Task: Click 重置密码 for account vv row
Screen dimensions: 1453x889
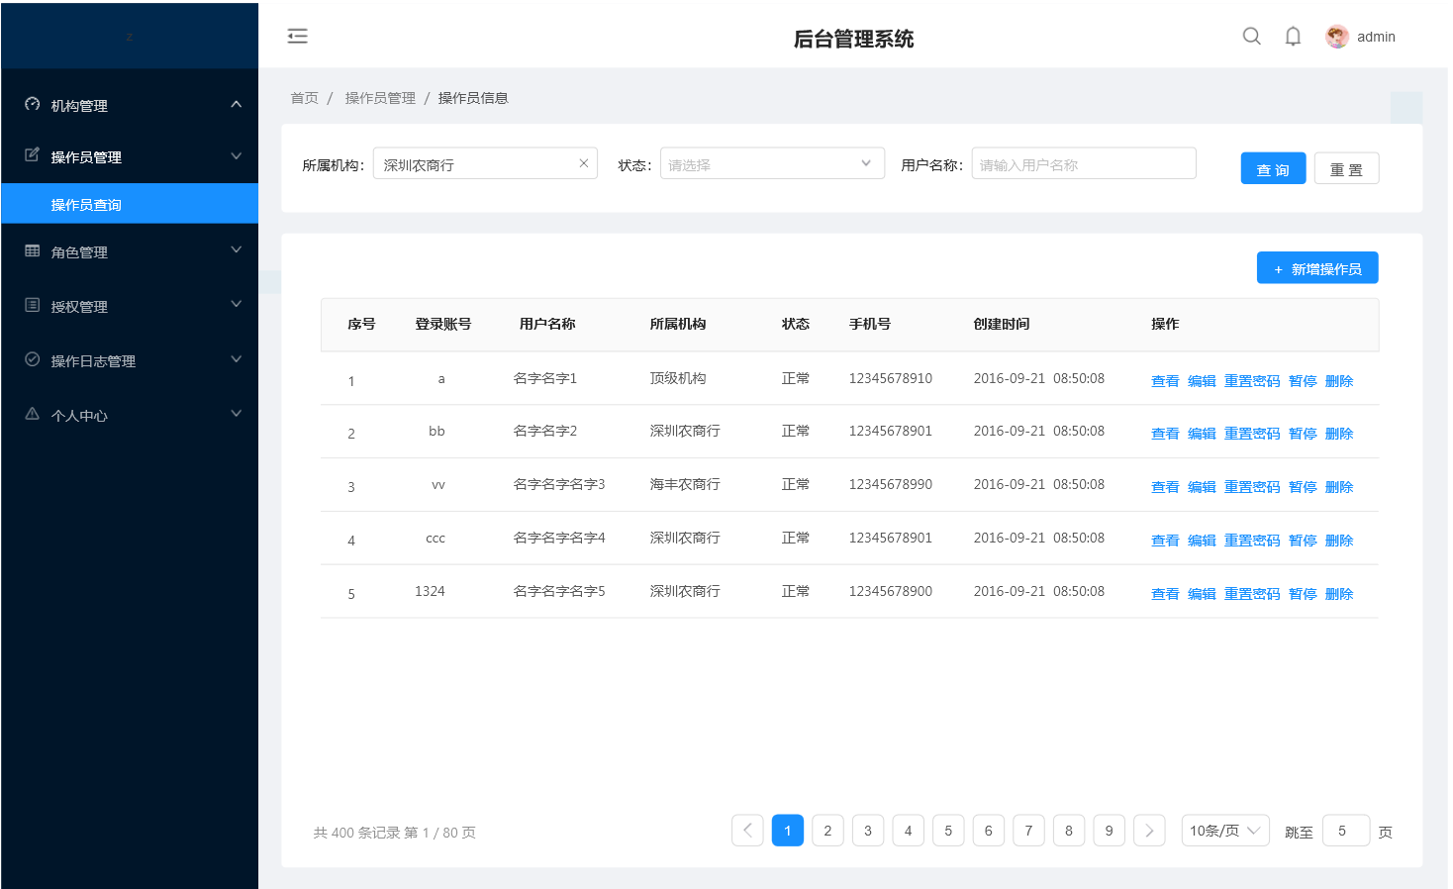Action: [x=1252, y=487]
